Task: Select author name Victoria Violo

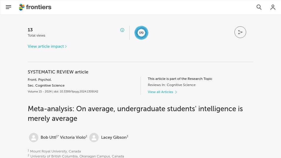Action: coord(73,137)
